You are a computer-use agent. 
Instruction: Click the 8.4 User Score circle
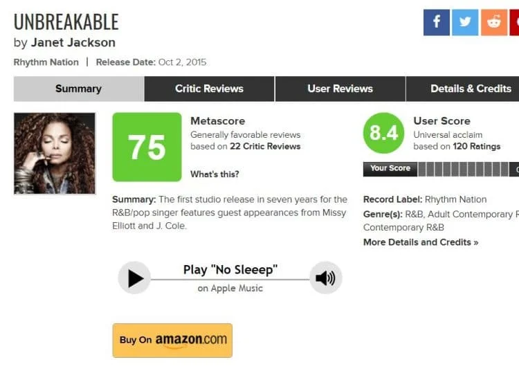coord(383,133)
